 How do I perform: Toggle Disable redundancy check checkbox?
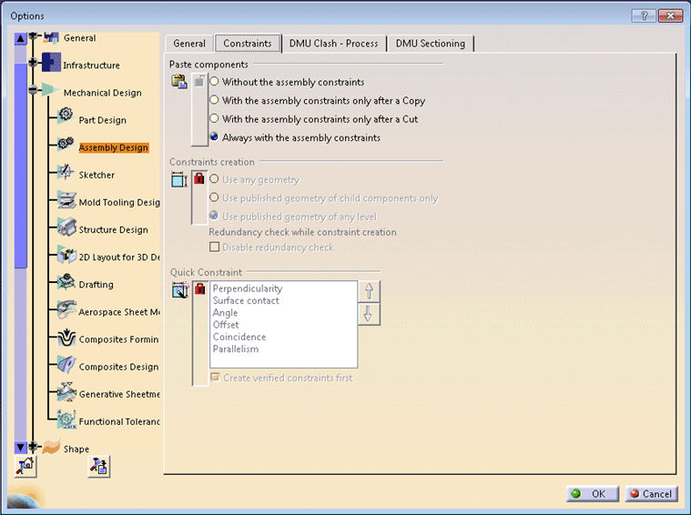[x=215, y=247]
